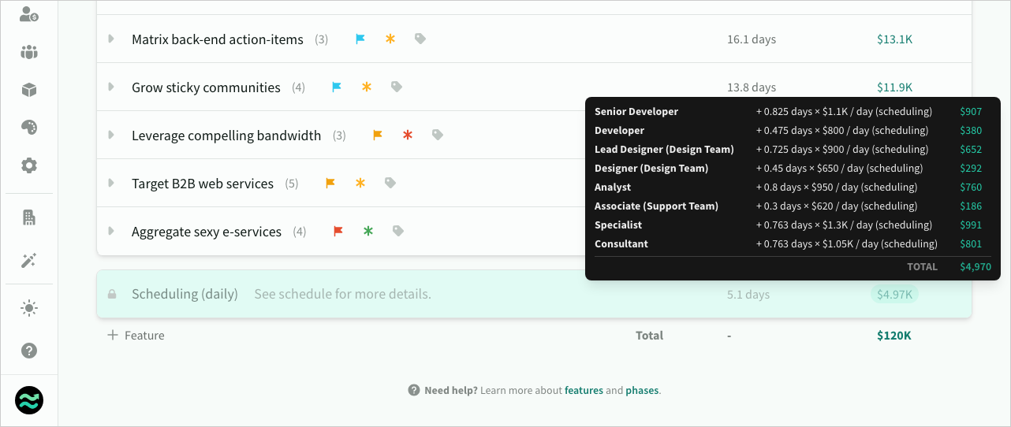Image resolution: width=1011 pixels, height=427 pixels.
Task: Click the cube package icon in sidebar
Action: [x=29, y=90]
